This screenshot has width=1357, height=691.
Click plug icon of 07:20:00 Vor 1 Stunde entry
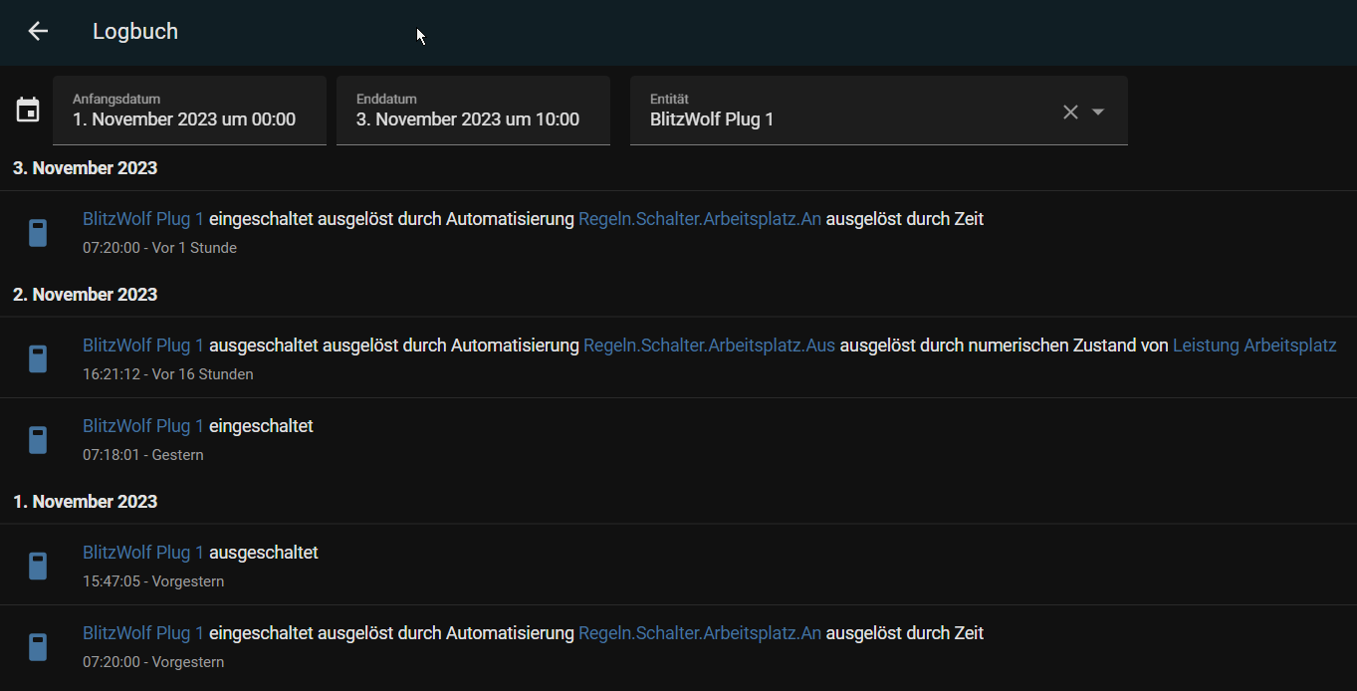(x=38, y=232)
